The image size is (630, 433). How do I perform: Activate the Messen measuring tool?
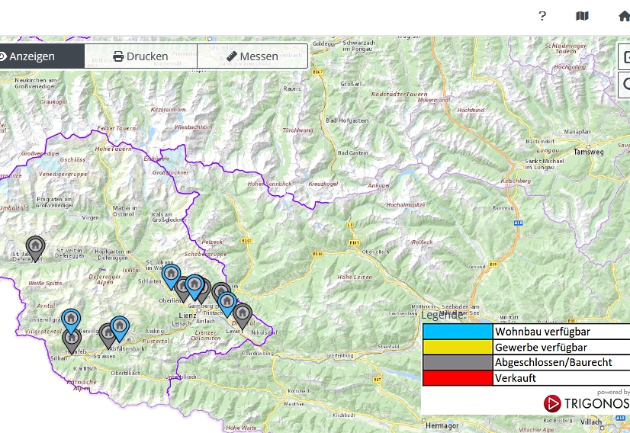[x=252, y=56]
